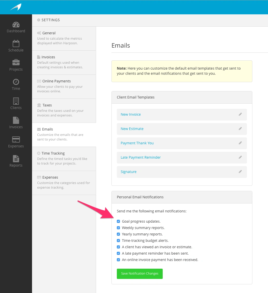Open the Dashboard from the sidebar
268x293 pixels.
tap(16, 26)
